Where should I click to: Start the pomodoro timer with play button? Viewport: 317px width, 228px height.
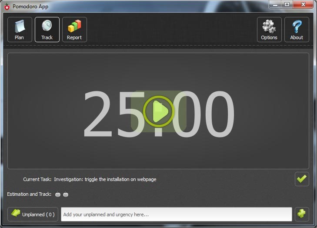[x=158, y=112]
